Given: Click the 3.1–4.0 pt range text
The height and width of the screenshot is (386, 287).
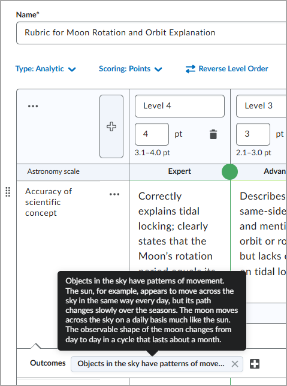Looking at the screenshot, I should (x=152, y=153).
